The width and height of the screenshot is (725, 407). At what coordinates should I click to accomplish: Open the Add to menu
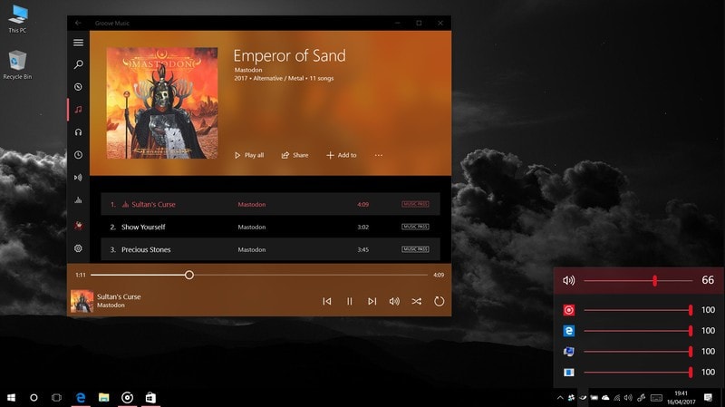coord(342,155)
